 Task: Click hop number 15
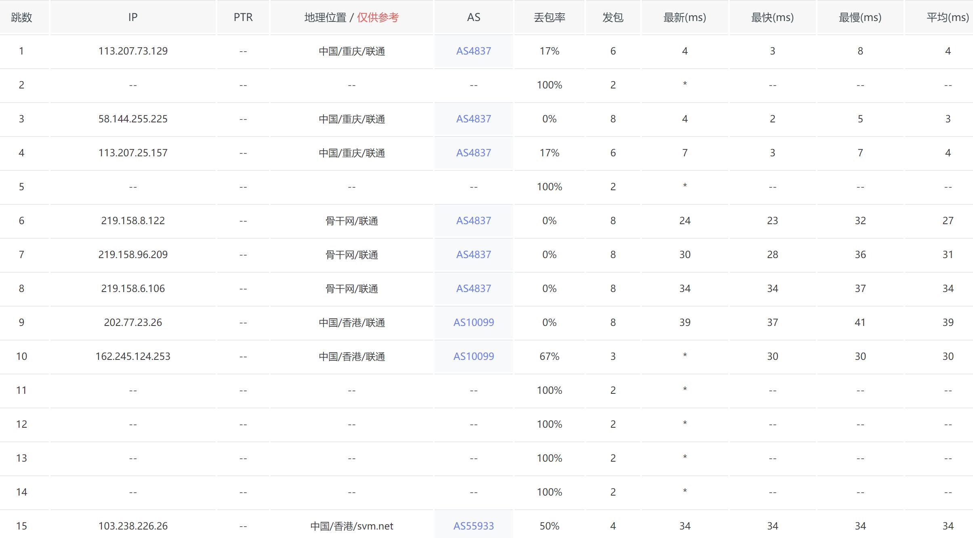[21, 526]
